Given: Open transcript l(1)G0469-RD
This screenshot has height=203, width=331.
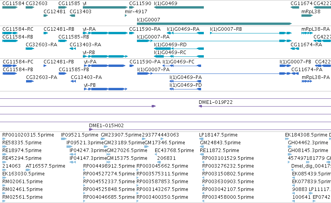Looking at the screenshot, I should click(x=179, y=49).
